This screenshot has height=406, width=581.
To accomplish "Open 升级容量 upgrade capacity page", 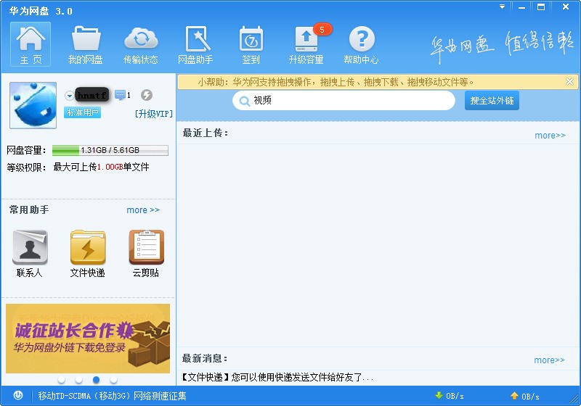I will tap(306, 44).
